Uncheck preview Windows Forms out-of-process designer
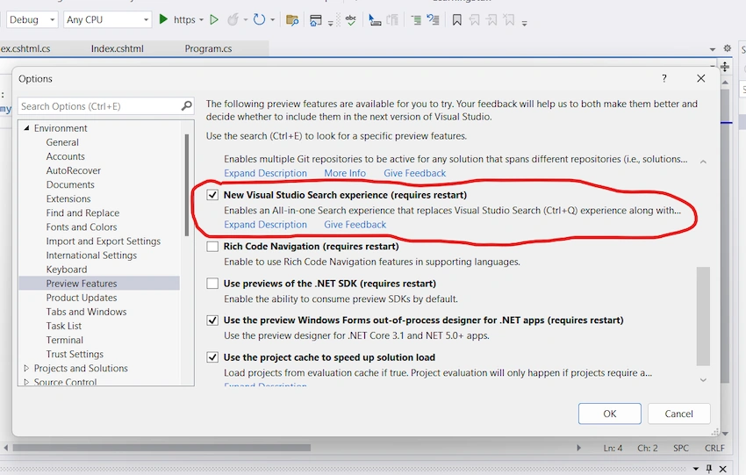The width and height of the screenshot is (746, 475). [212, 320]
